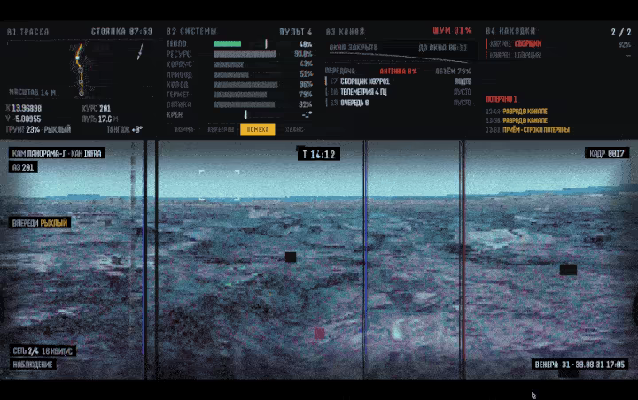This screenshot has width=638, height=400.
Task: Click the ГРУНТ 23% РЫХЛЫЙ reading
Action: [x=38, y=129]
